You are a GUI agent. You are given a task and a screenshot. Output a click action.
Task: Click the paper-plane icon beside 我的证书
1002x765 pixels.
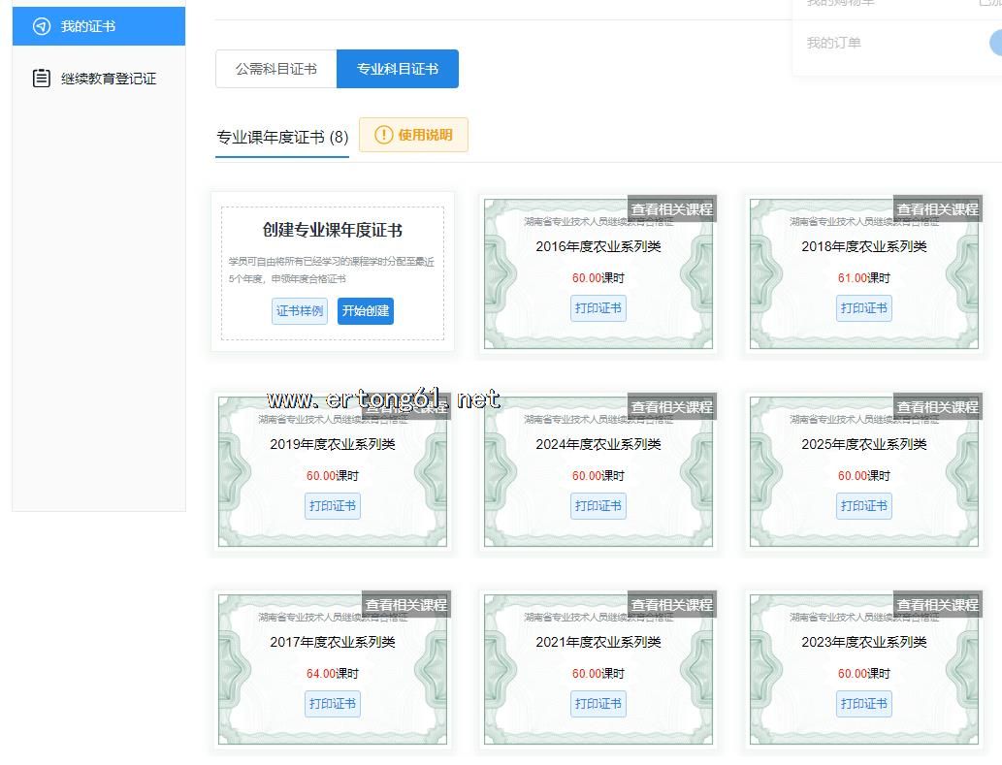(42, 26)
